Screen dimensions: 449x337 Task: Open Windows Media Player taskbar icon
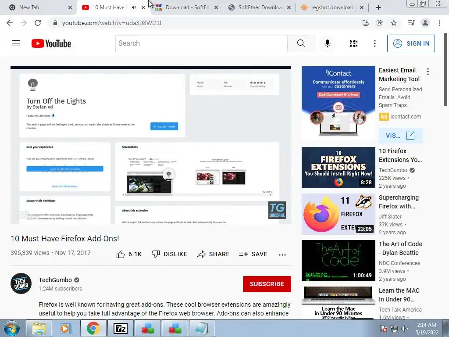[66, 328]
